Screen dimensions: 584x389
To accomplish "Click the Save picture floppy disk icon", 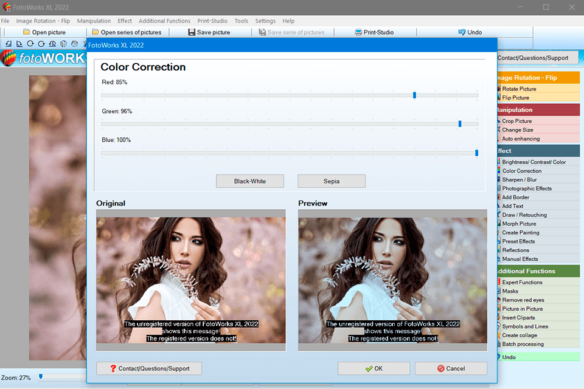I will pyautogui.click(x=192, y=32).
